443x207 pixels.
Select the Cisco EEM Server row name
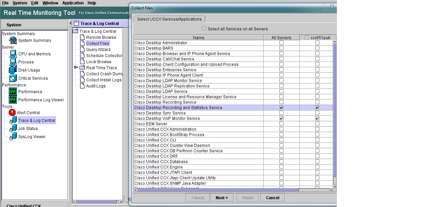(x=151, y=124)
